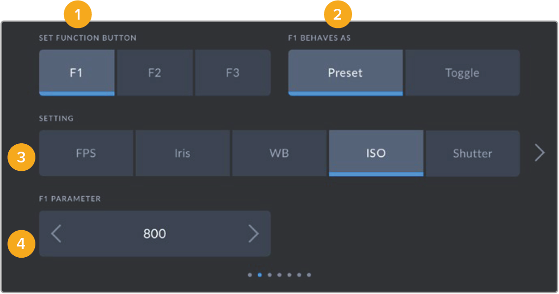The height and width of the screenshot is (294, 559).
Task: Go to the last page dot
Action: point(309,275)
